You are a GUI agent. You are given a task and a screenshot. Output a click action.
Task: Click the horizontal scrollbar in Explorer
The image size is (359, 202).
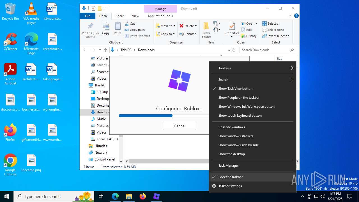(x=169, y=161)
